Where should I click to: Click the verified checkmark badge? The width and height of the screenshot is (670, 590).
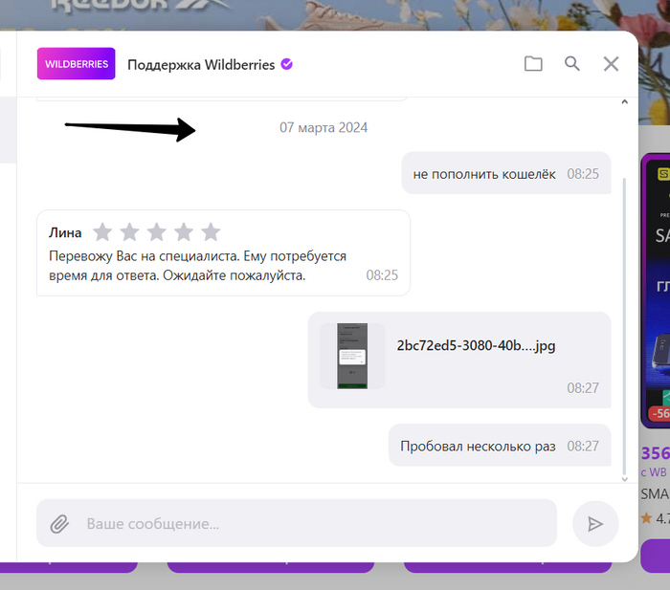(287, 64)
